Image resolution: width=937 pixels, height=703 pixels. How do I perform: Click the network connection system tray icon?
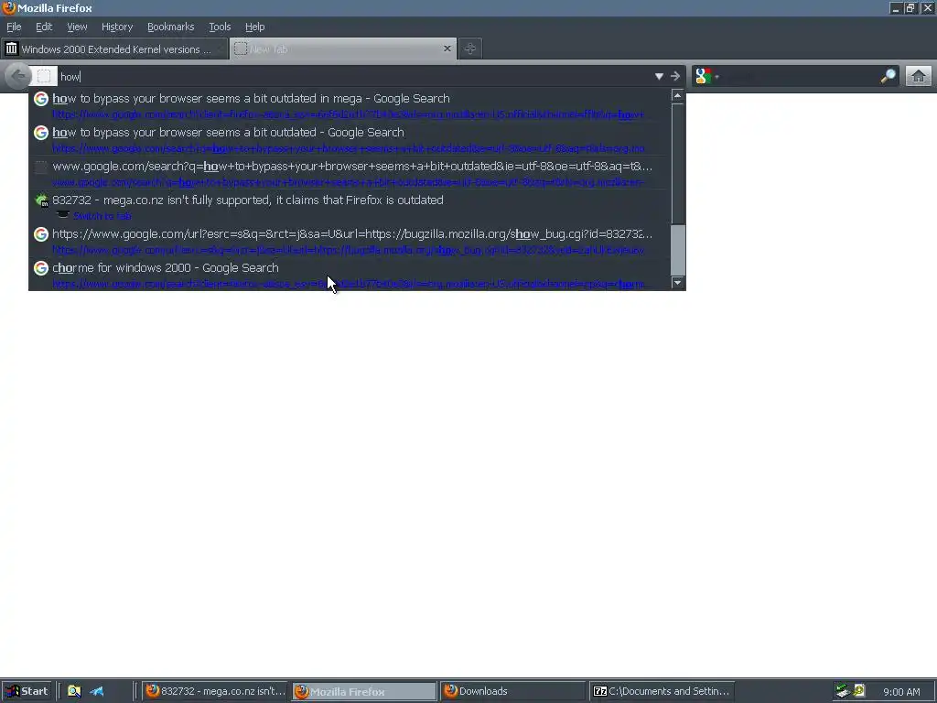pyautogui.click(x=843, y=691)
